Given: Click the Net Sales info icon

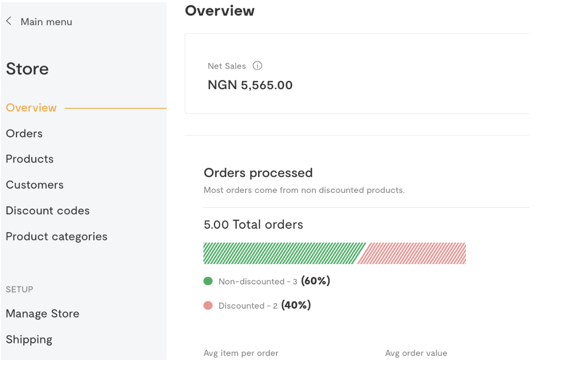Looking at the screenshot, I should (257, 66).
